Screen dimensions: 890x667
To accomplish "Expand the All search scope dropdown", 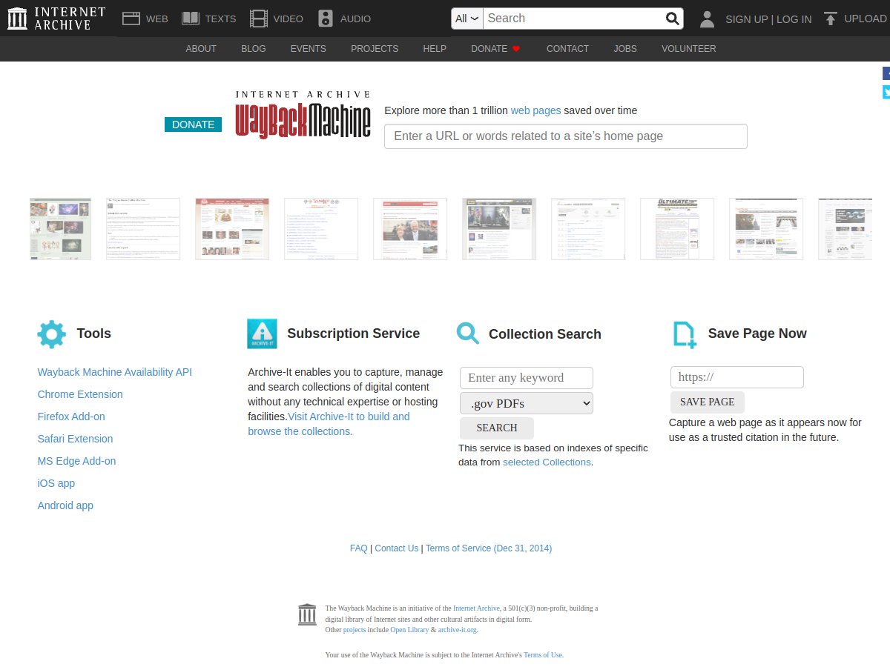I will click(467, 19).
